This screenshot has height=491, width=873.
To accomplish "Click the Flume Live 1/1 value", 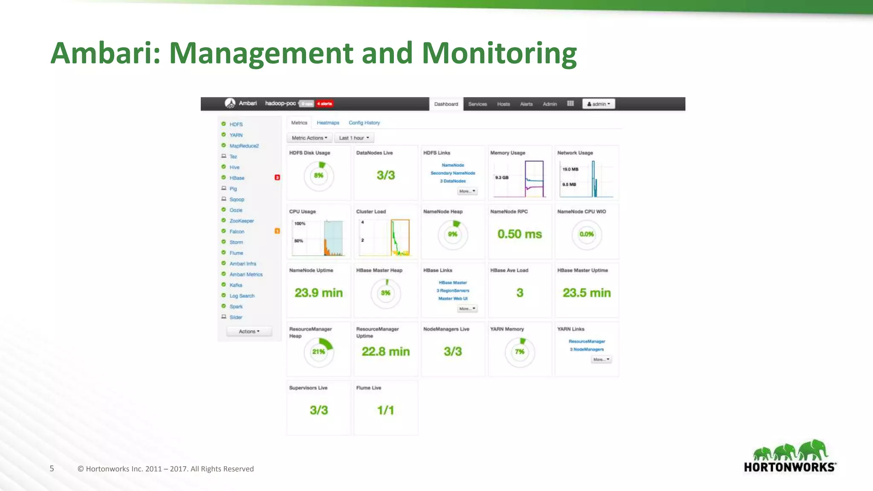I will 386,410.
